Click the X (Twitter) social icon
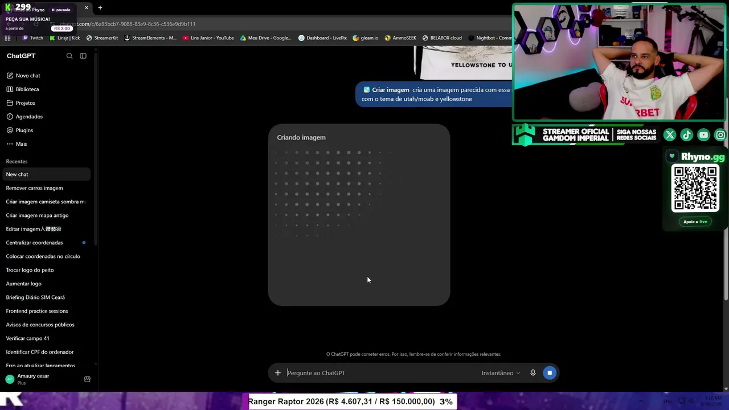The width and height of the screenshot is (729, 410). pos(670,135)
